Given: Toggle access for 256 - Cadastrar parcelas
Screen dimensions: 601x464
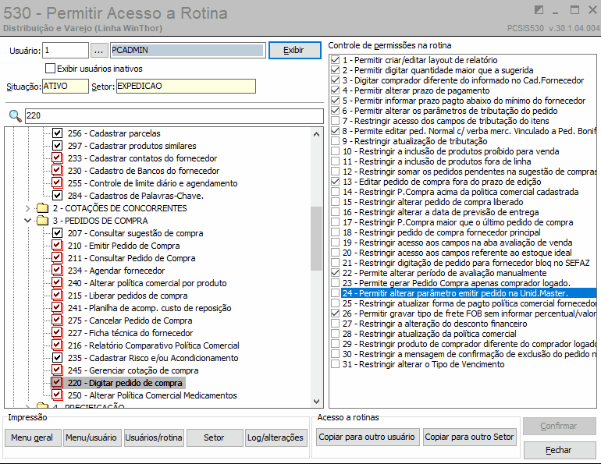Looking at the screenshot, I should 58,133.
